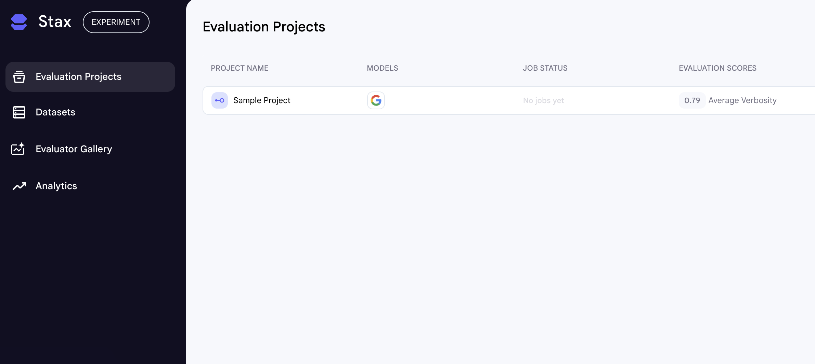The width and height of the screenshot is (815, 364).
Task: Navigate to Analytics
Action: coord(56,186)
